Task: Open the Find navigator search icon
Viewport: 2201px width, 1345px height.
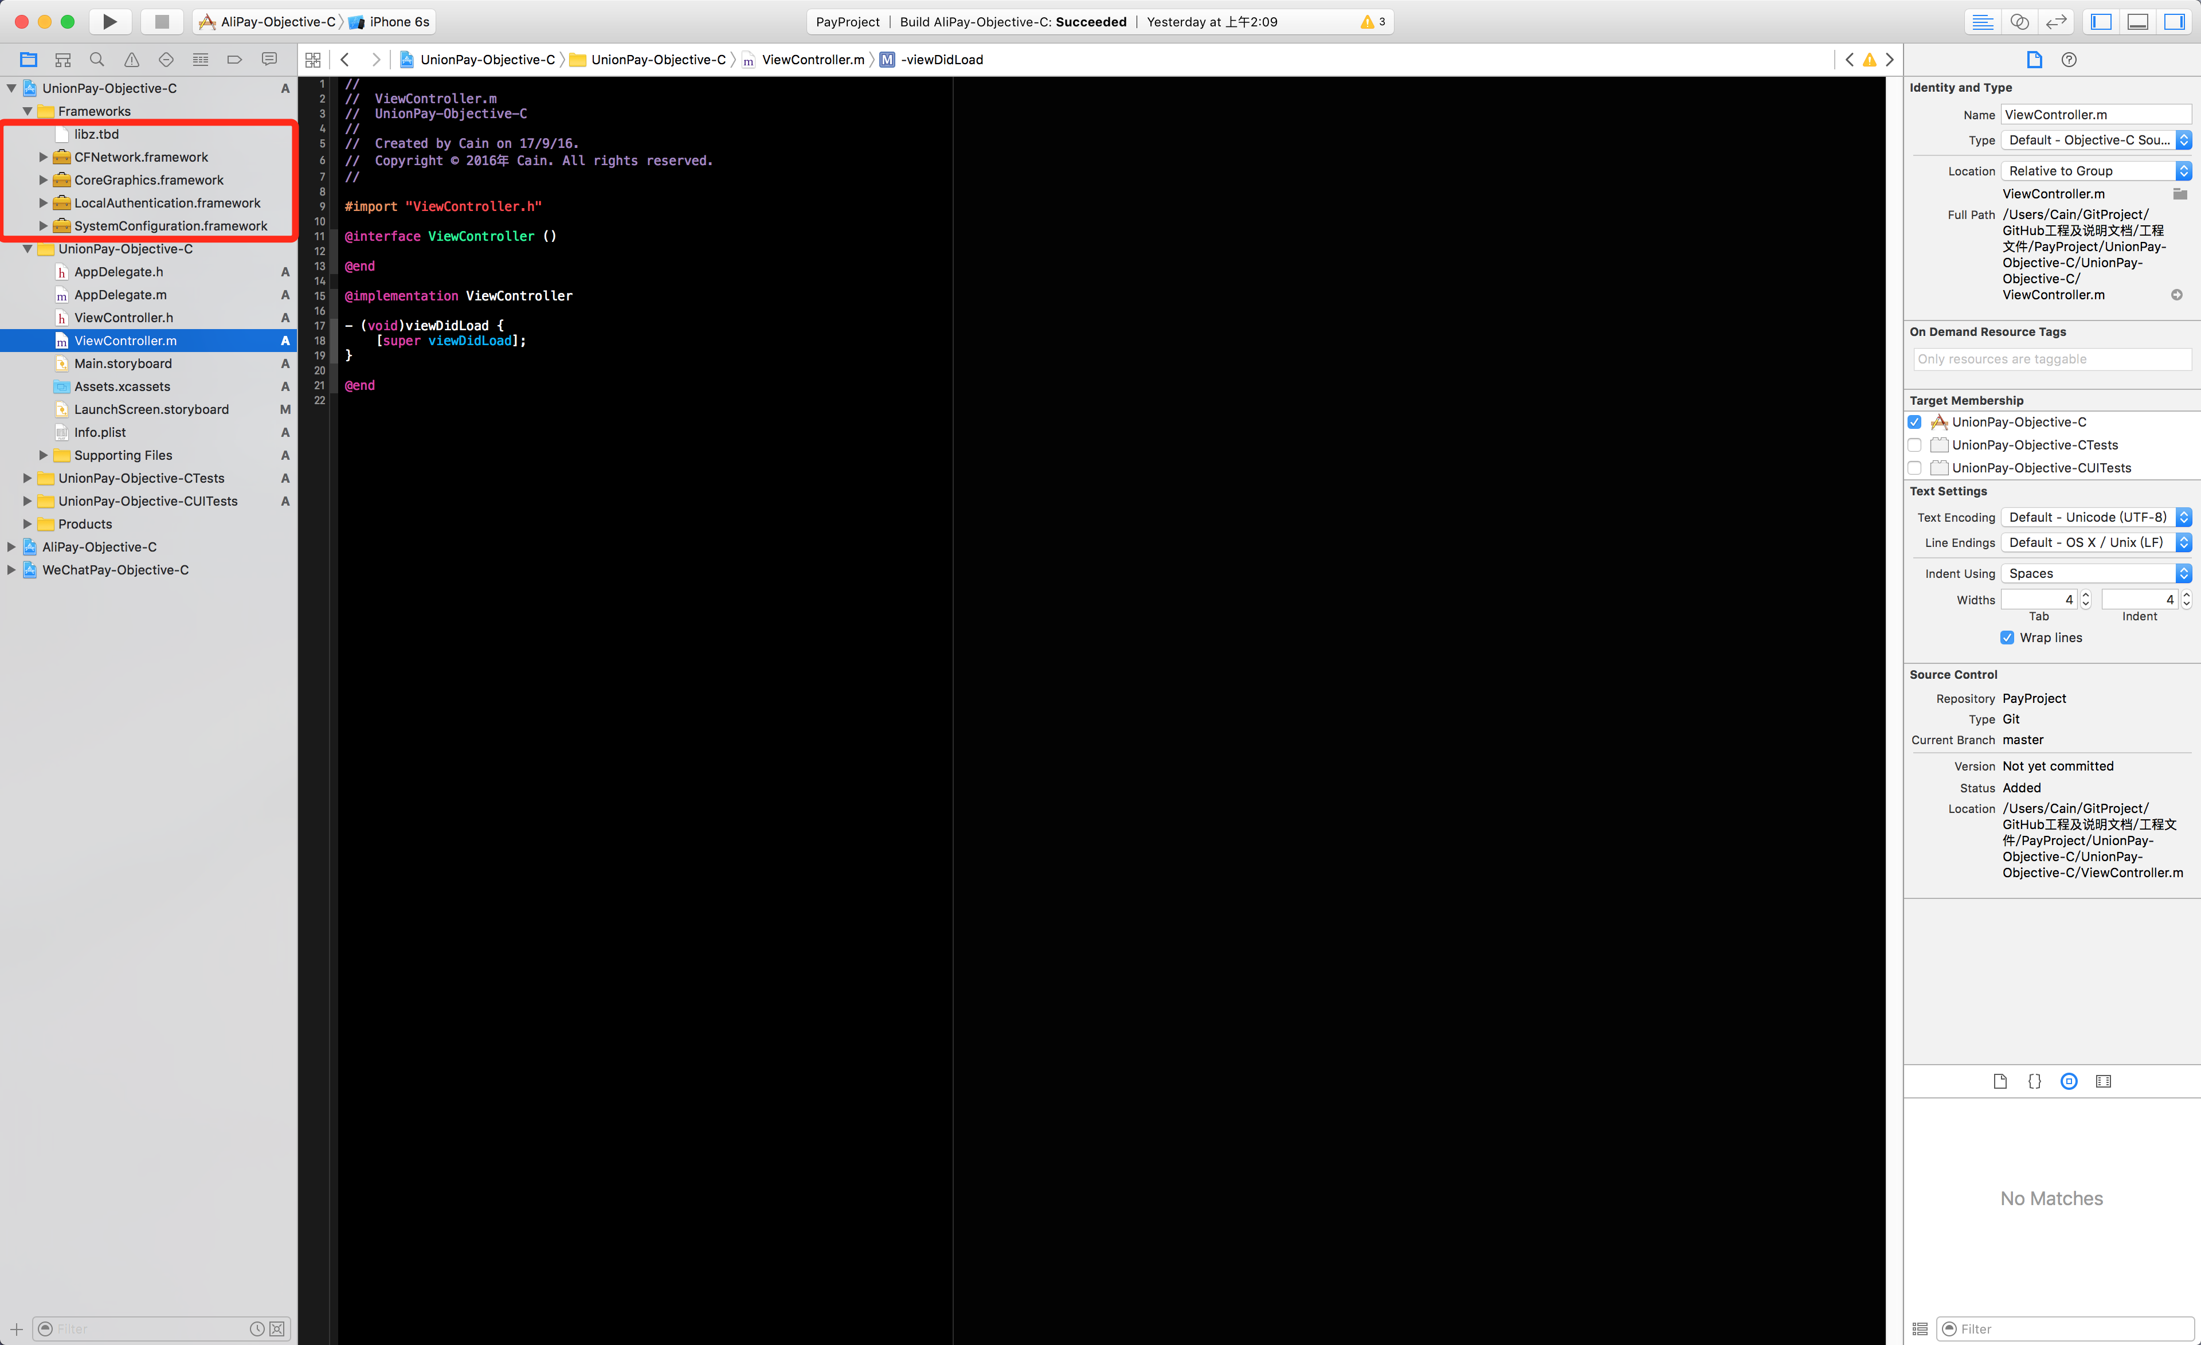Action: click(x=97, y=60)
